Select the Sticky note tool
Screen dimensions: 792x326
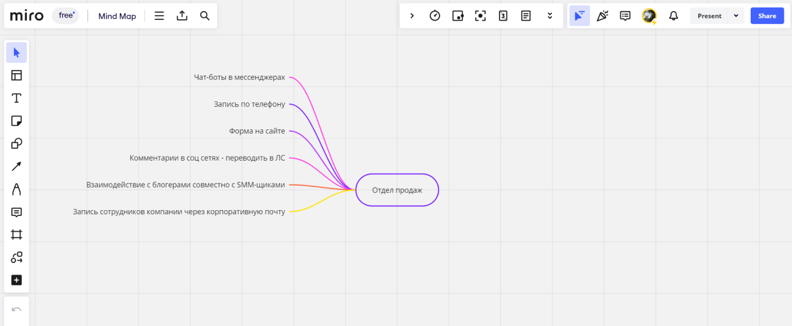pos(16,121)
